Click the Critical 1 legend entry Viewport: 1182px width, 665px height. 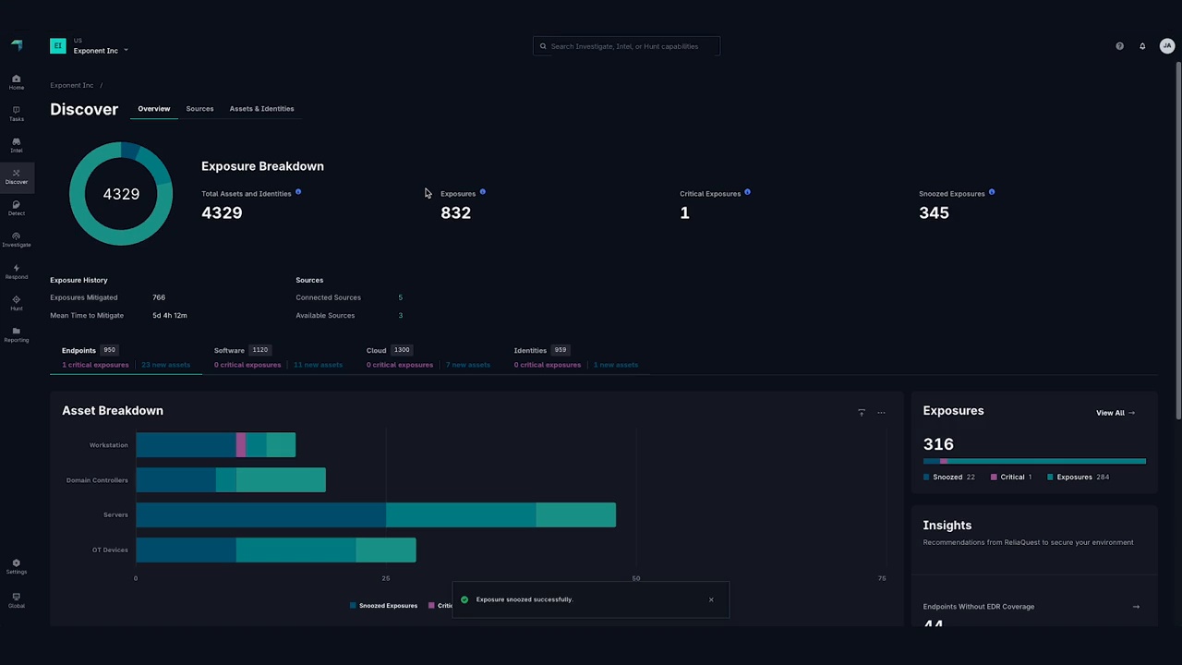point(1011,478)
